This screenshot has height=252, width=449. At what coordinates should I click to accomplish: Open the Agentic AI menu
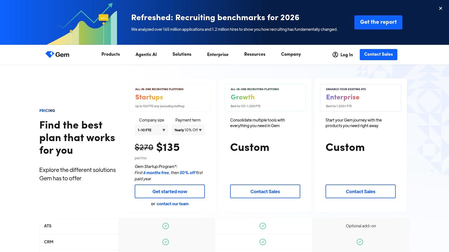click(146, 54)
